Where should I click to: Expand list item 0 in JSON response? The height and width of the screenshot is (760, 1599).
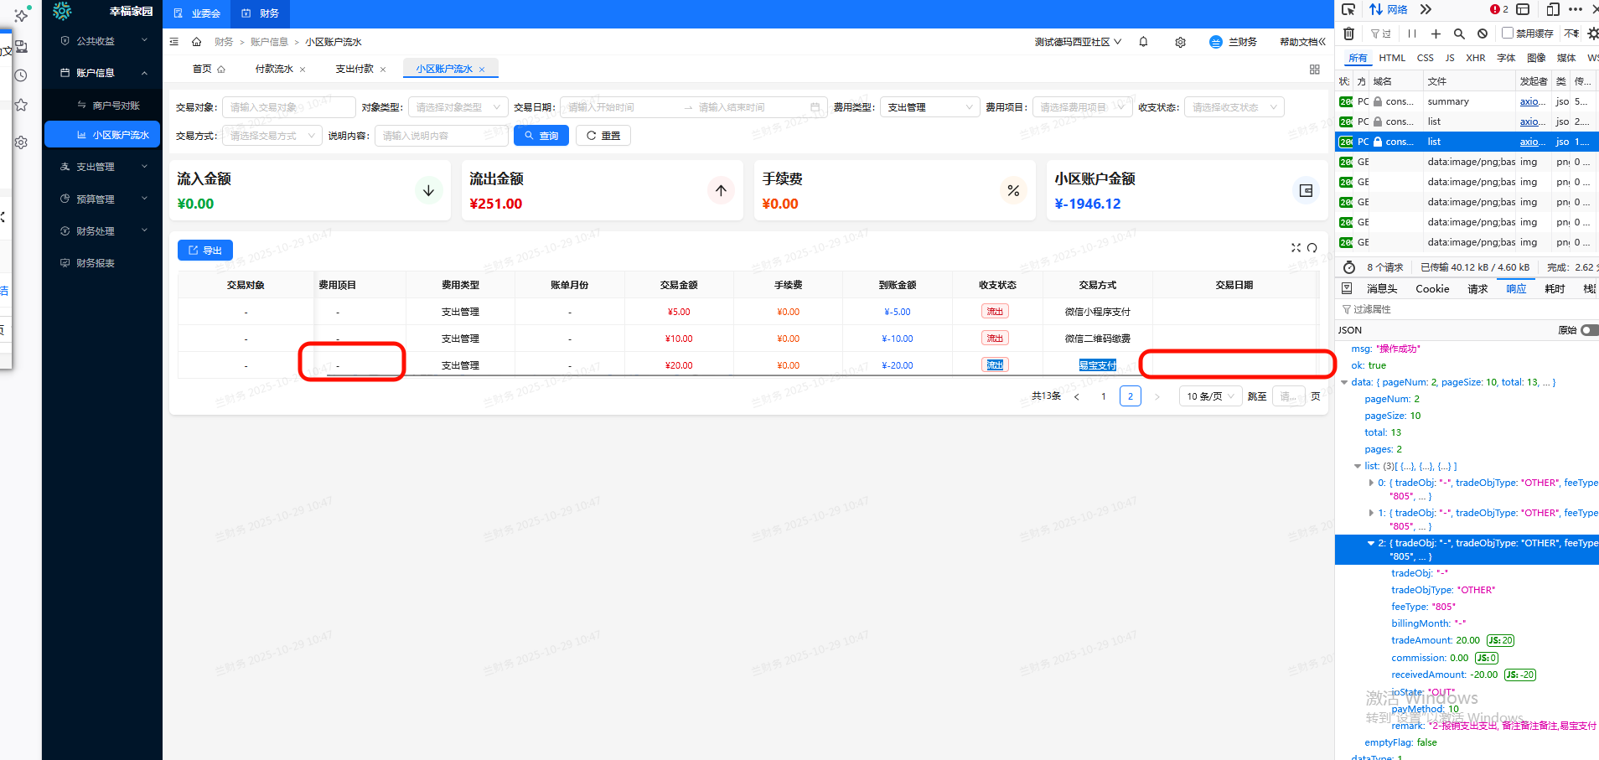(x=1371, y=483)
